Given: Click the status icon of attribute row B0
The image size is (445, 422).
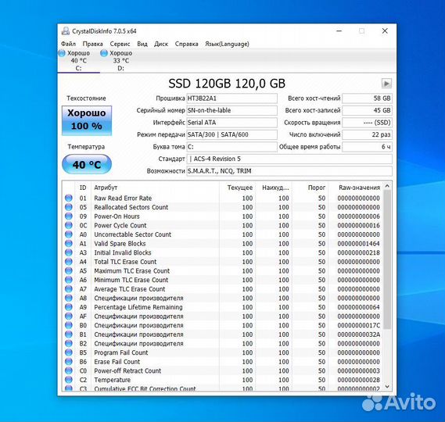Looking at the screenshot, I should (x=69, y=325).
